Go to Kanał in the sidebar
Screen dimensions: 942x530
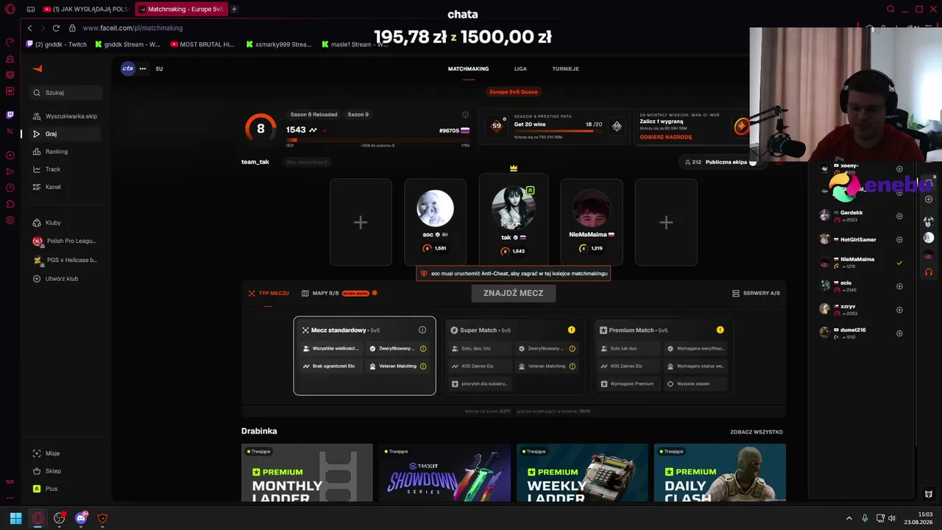(65, 187)
